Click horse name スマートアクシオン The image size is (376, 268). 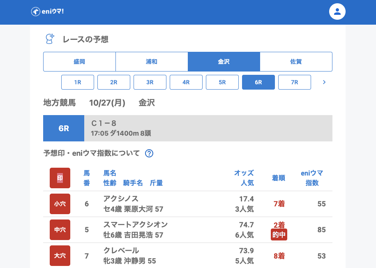pyautogui.click(x=136, y=225)
